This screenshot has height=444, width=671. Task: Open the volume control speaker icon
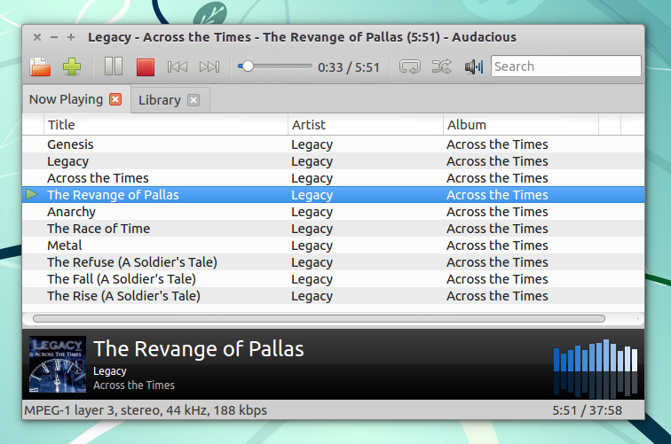[x=474, y=66]
